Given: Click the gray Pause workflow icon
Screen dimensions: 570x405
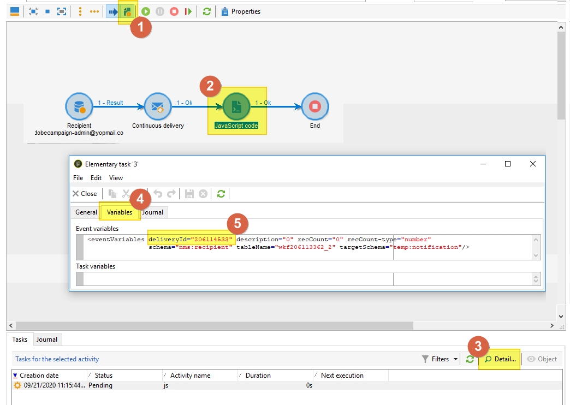Looking at the screenshot, I should (160, 11).
